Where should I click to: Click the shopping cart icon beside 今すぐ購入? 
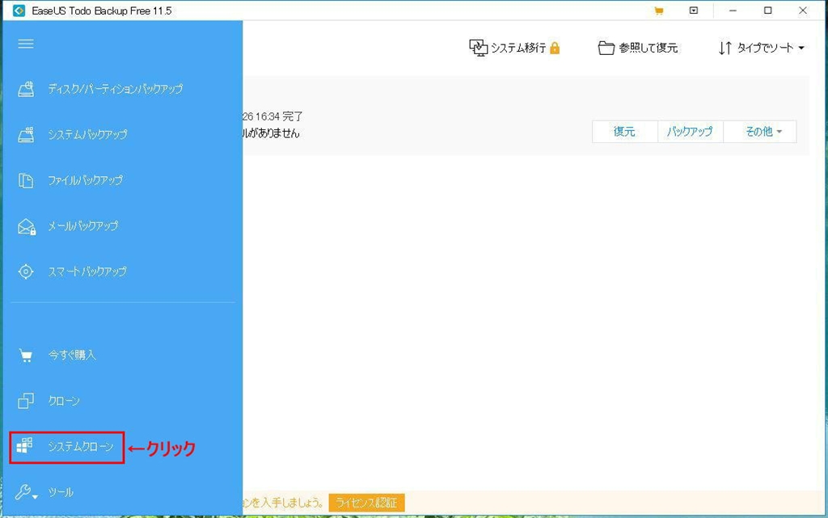(26, 356)
